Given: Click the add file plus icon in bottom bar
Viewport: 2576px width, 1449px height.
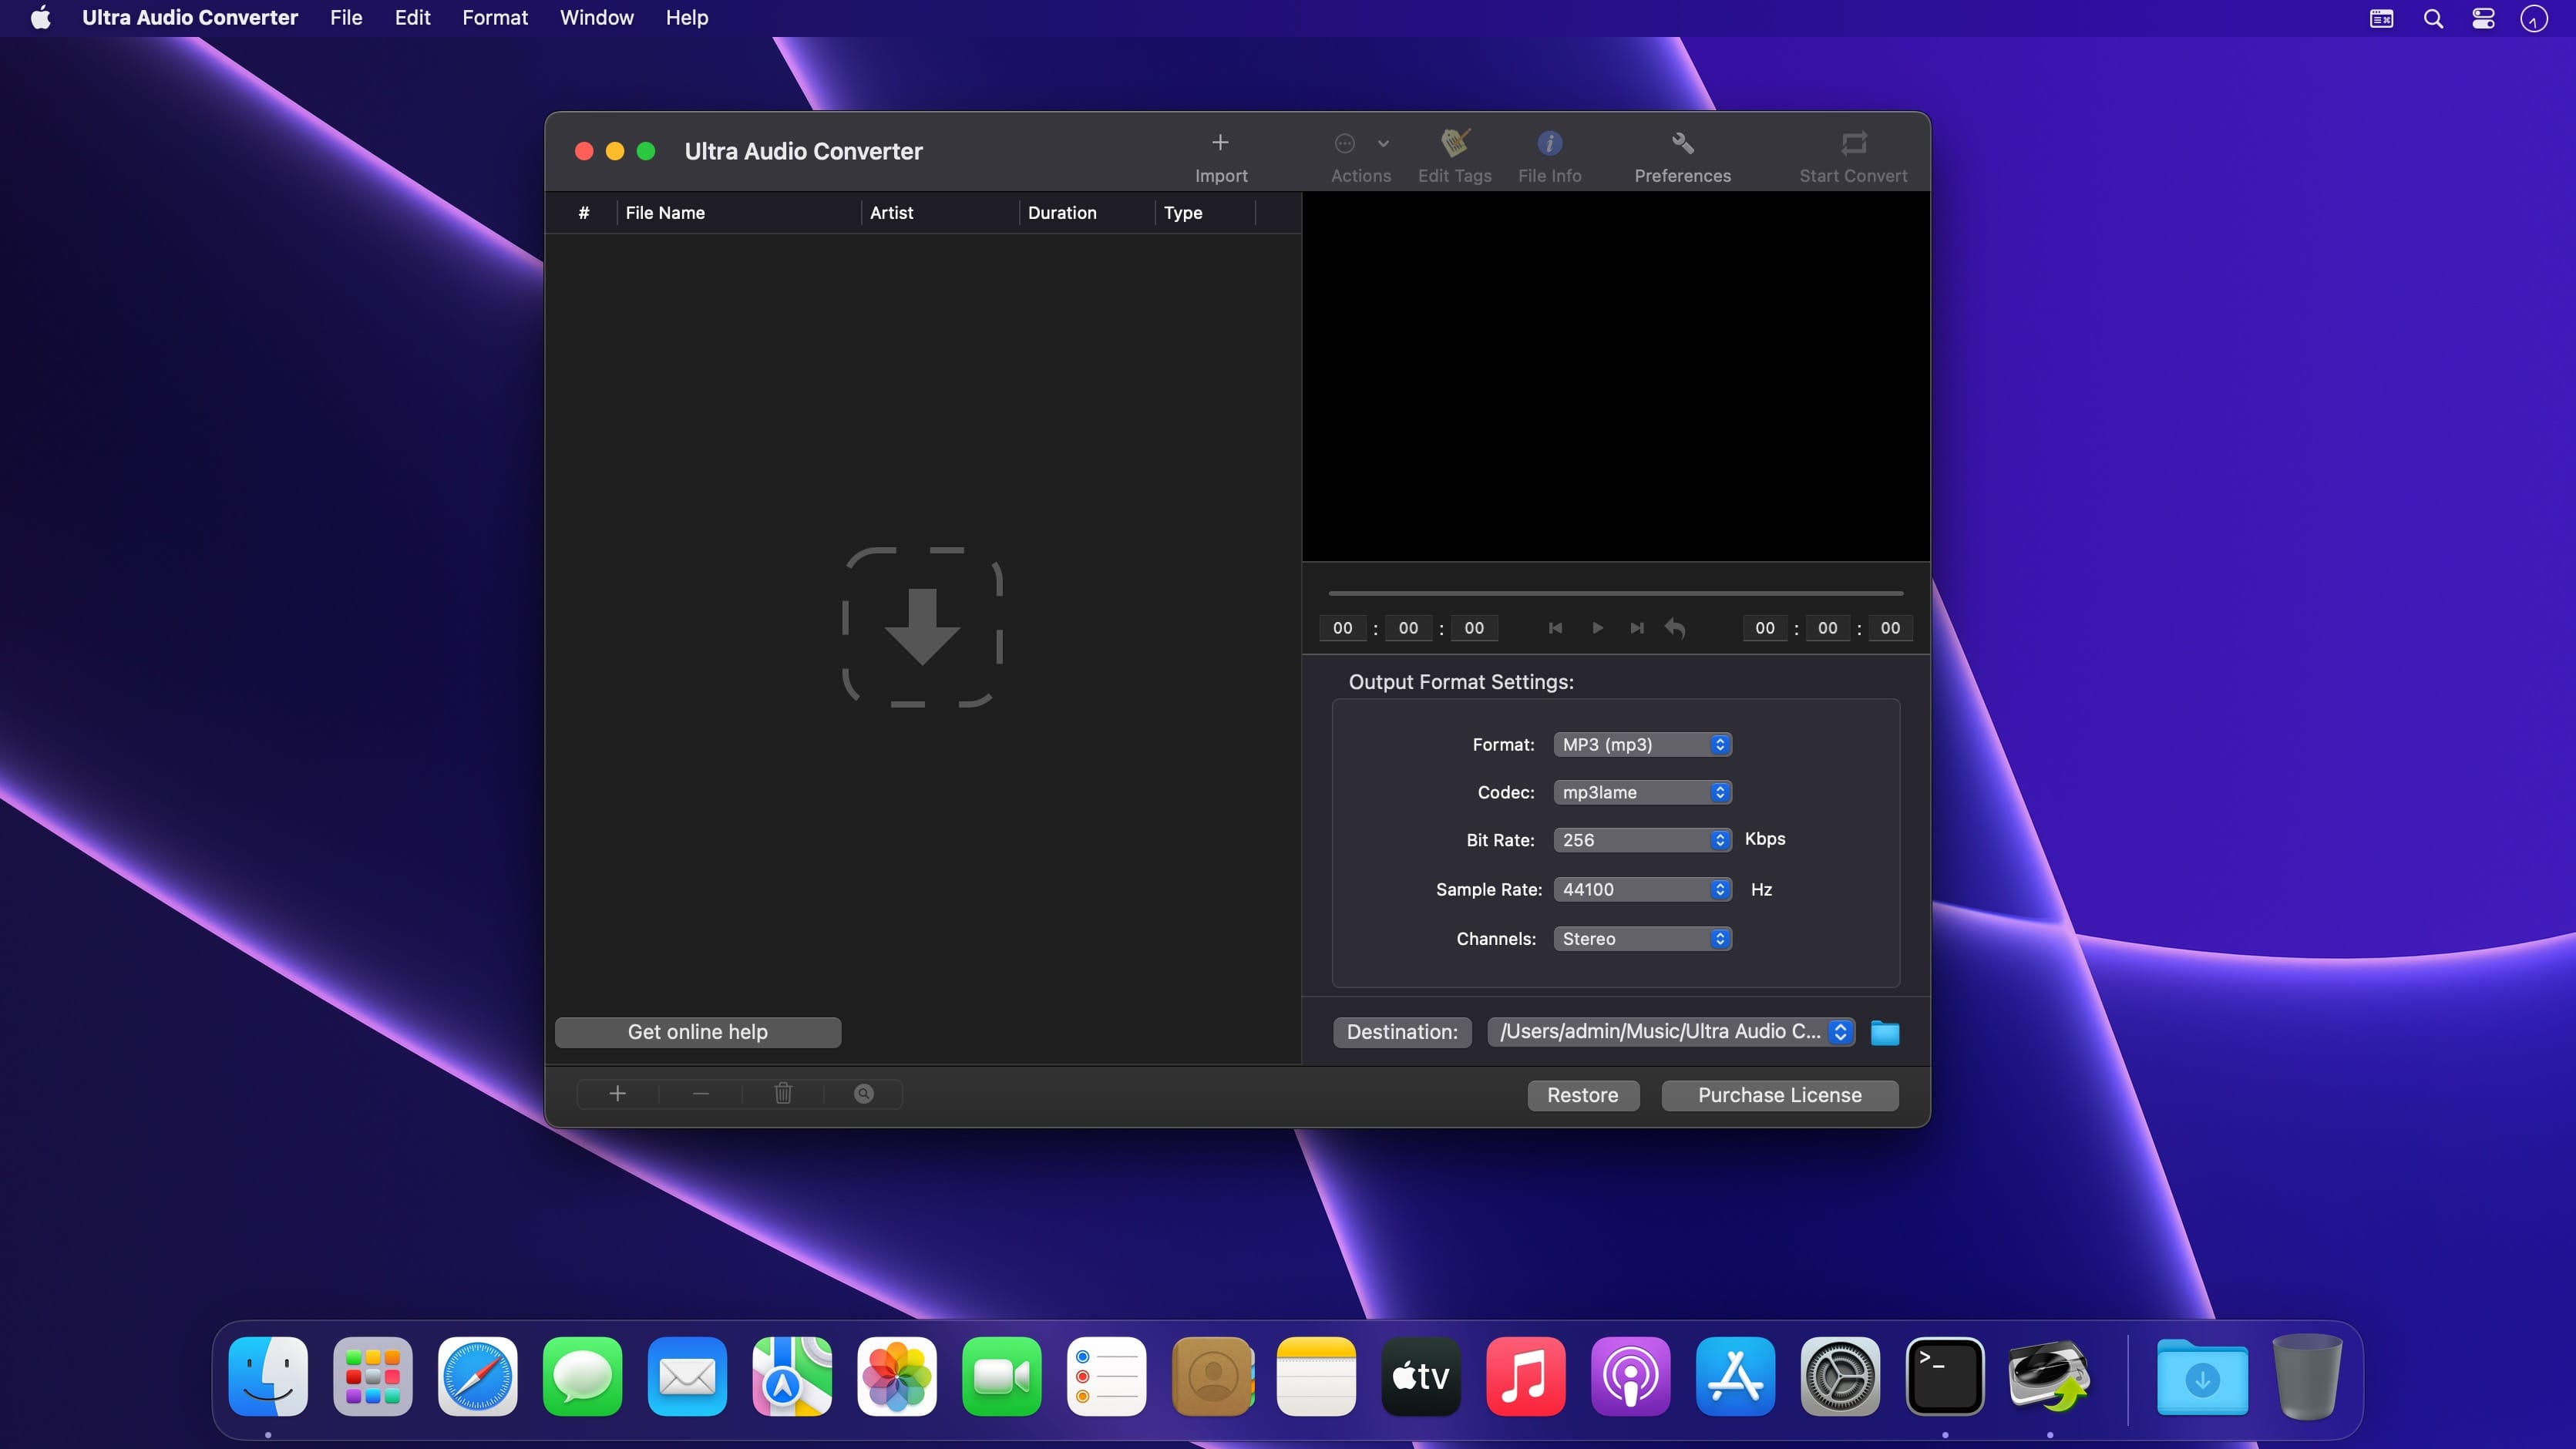Looking at the screenshot, I should tap(617, 1094).
